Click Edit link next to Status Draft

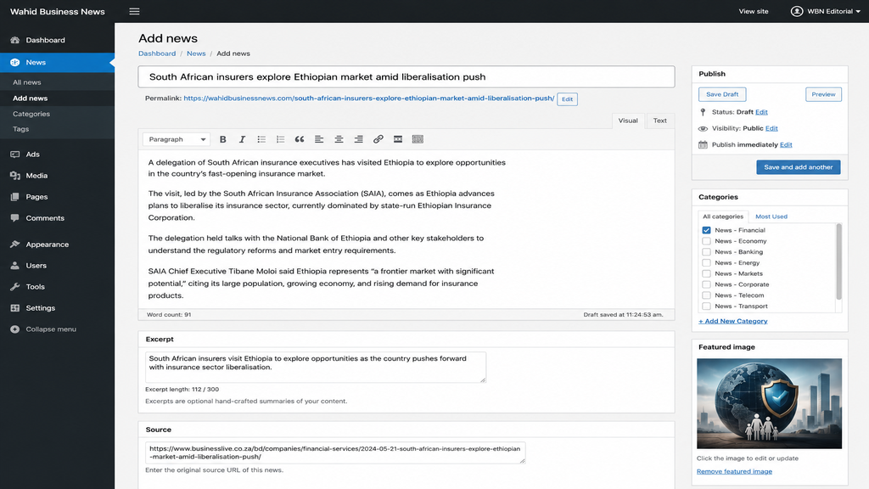tap(761, 112)
